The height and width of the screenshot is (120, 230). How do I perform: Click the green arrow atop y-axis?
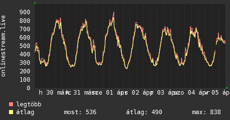pyautogui.click(x=35, y=3)
